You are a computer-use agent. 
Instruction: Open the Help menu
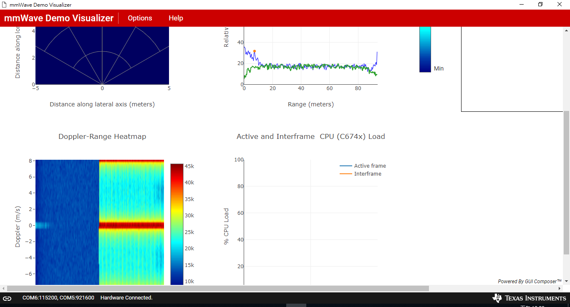(176, 18)
